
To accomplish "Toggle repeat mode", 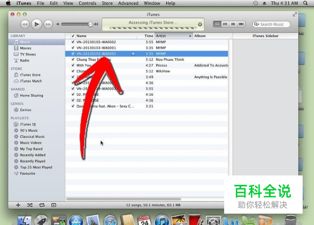I will (42, 205).
